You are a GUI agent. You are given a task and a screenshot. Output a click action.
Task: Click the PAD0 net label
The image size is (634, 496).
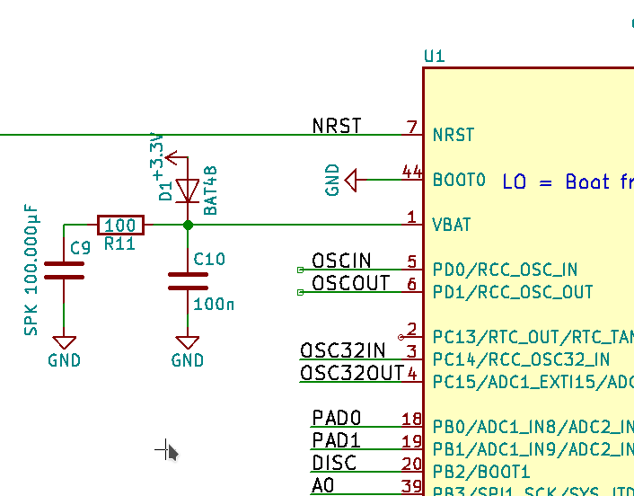tap(337, 418)
